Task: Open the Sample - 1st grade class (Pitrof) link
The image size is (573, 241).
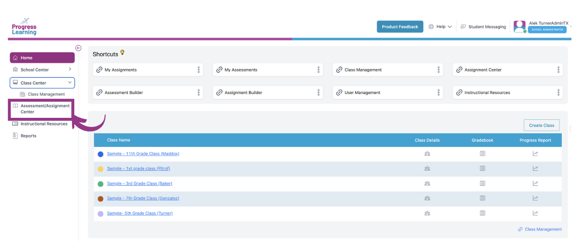Action: pos(139,169)
